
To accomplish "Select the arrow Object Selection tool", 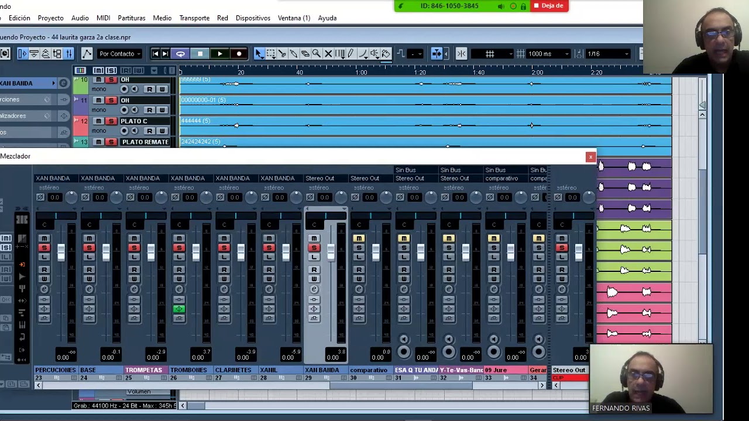I will 259,54.
